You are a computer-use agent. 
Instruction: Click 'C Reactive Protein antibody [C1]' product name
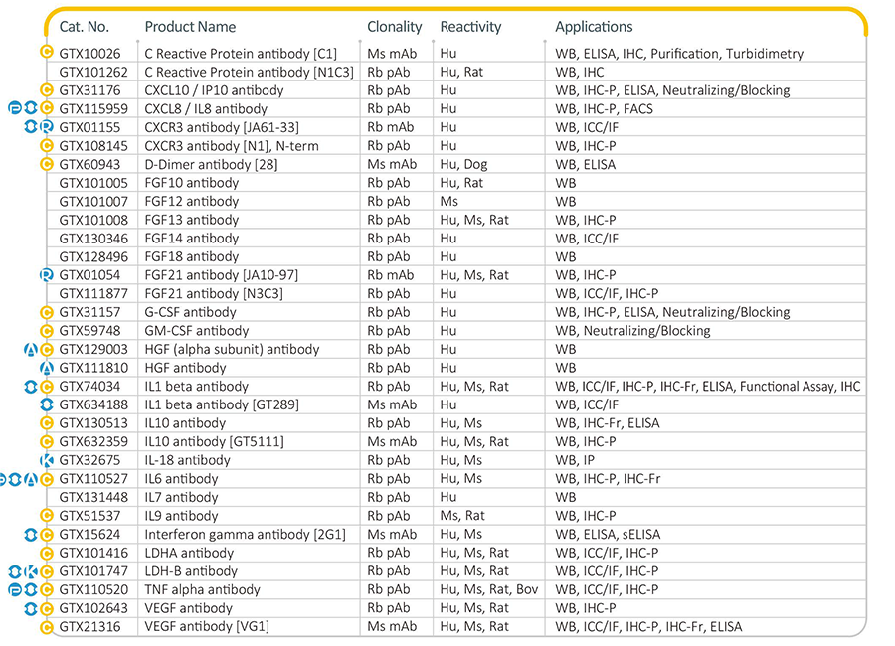coord(241,53)
